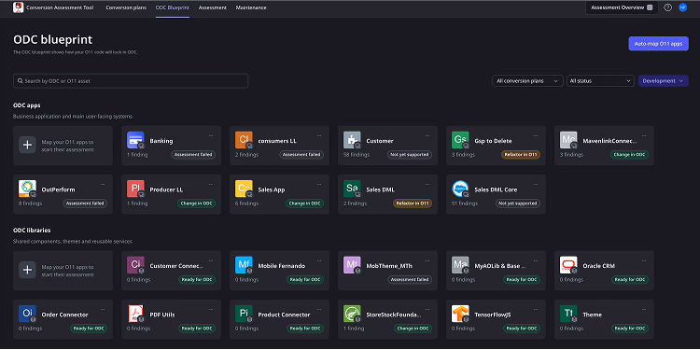
Task: Click the MavenlinkConnector app icon
Action: tap(568, 140)
